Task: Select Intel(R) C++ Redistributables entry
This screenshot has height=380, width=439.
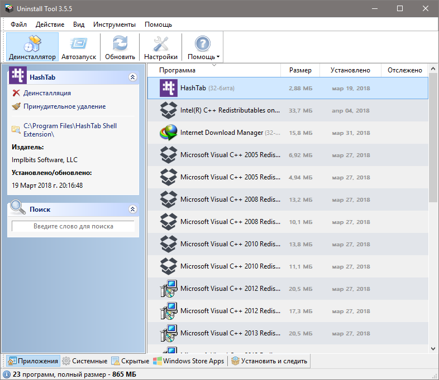Action: [288, 110]
